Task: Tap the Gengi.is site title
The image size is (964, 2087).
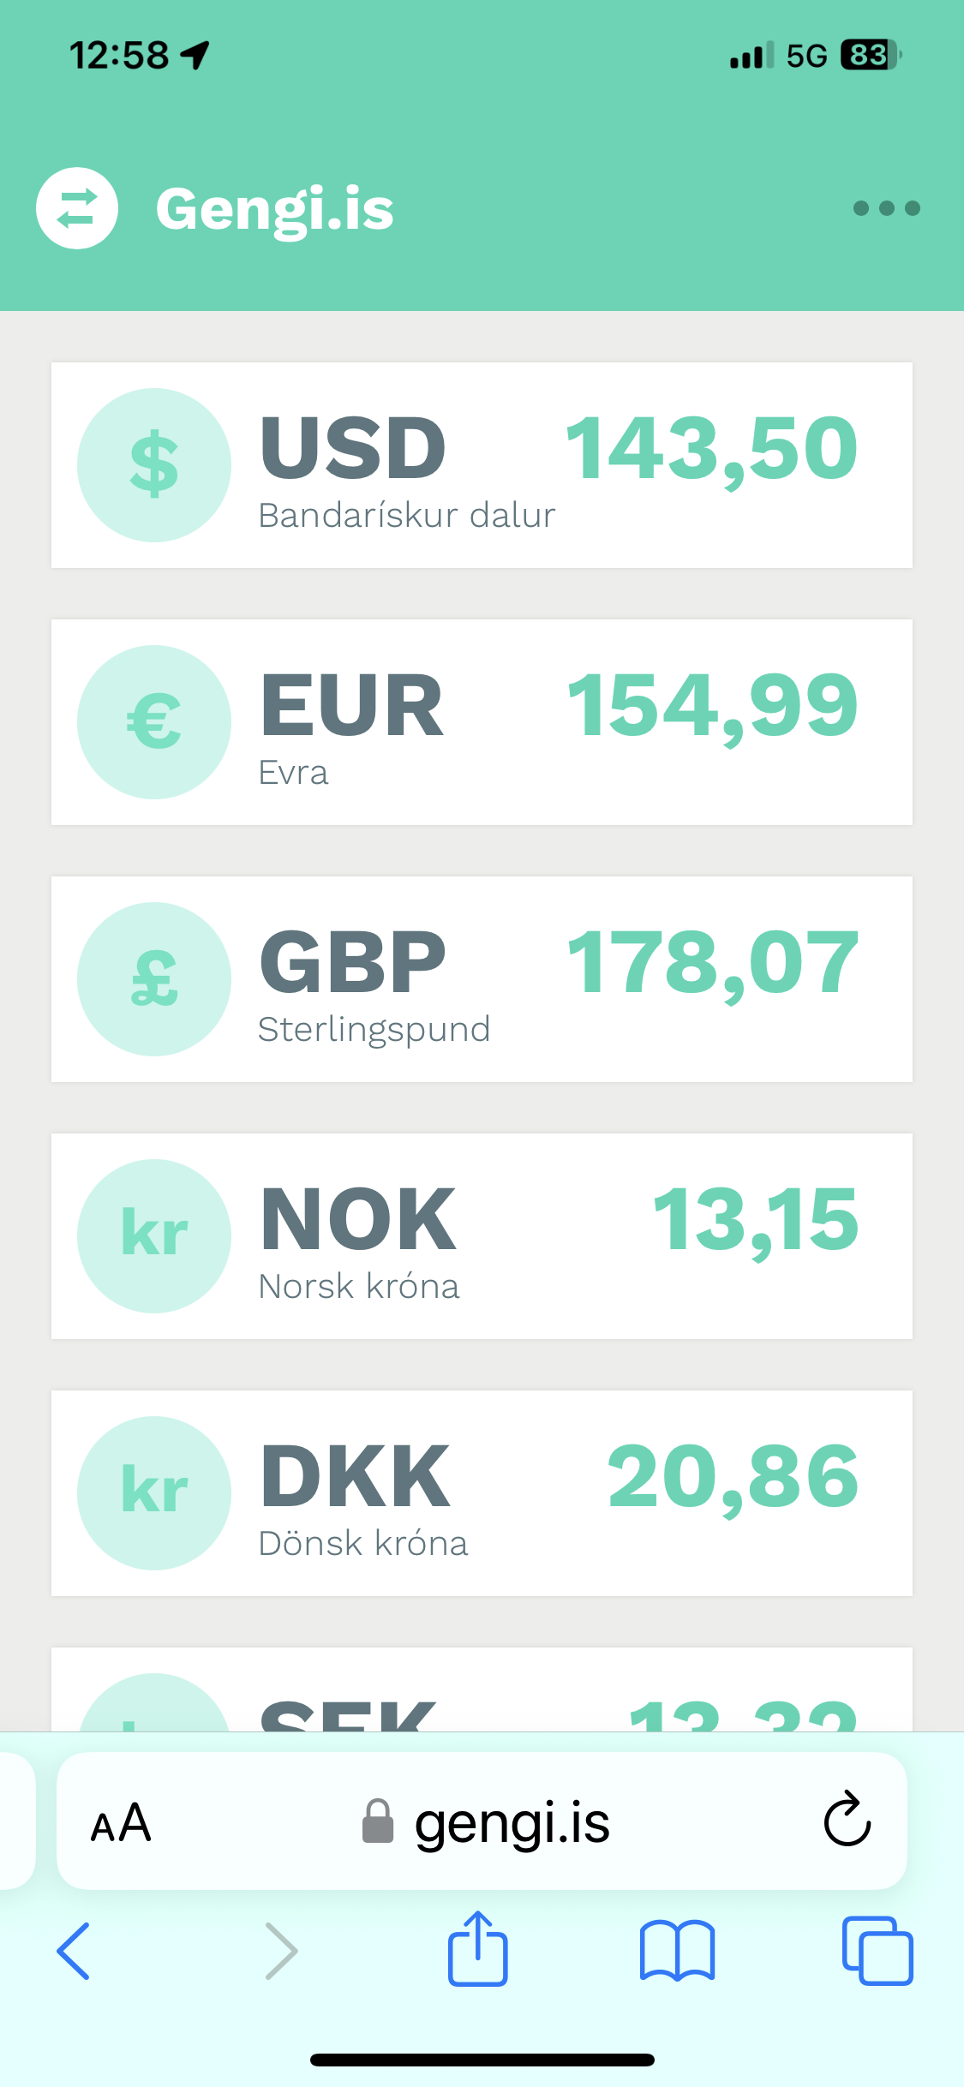Action: click(x=274, y=209)
